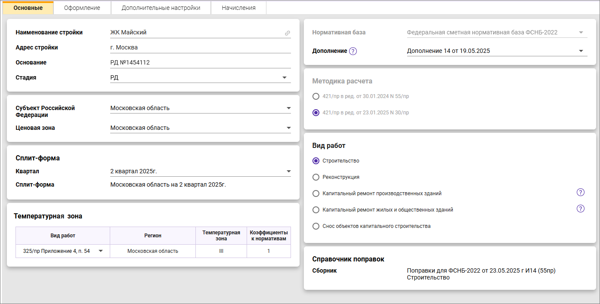Open the Дополнение version dropdown

[x=581, y=51]
